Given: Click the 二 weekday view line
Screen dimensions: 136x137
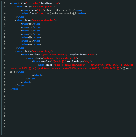Looking at the screenshot, I should 31,31.
